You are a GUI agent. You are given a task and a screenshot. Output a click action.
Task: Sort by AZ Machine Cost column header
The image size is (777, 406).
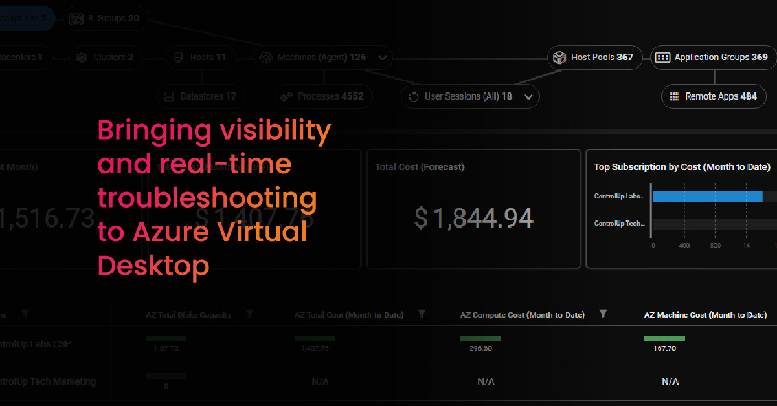(705, 315)
